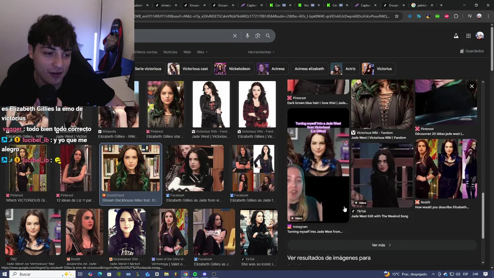Viewport: 494px width, 278px height.
Task: Click the browser address bar URL
Action: coord(262,16)
